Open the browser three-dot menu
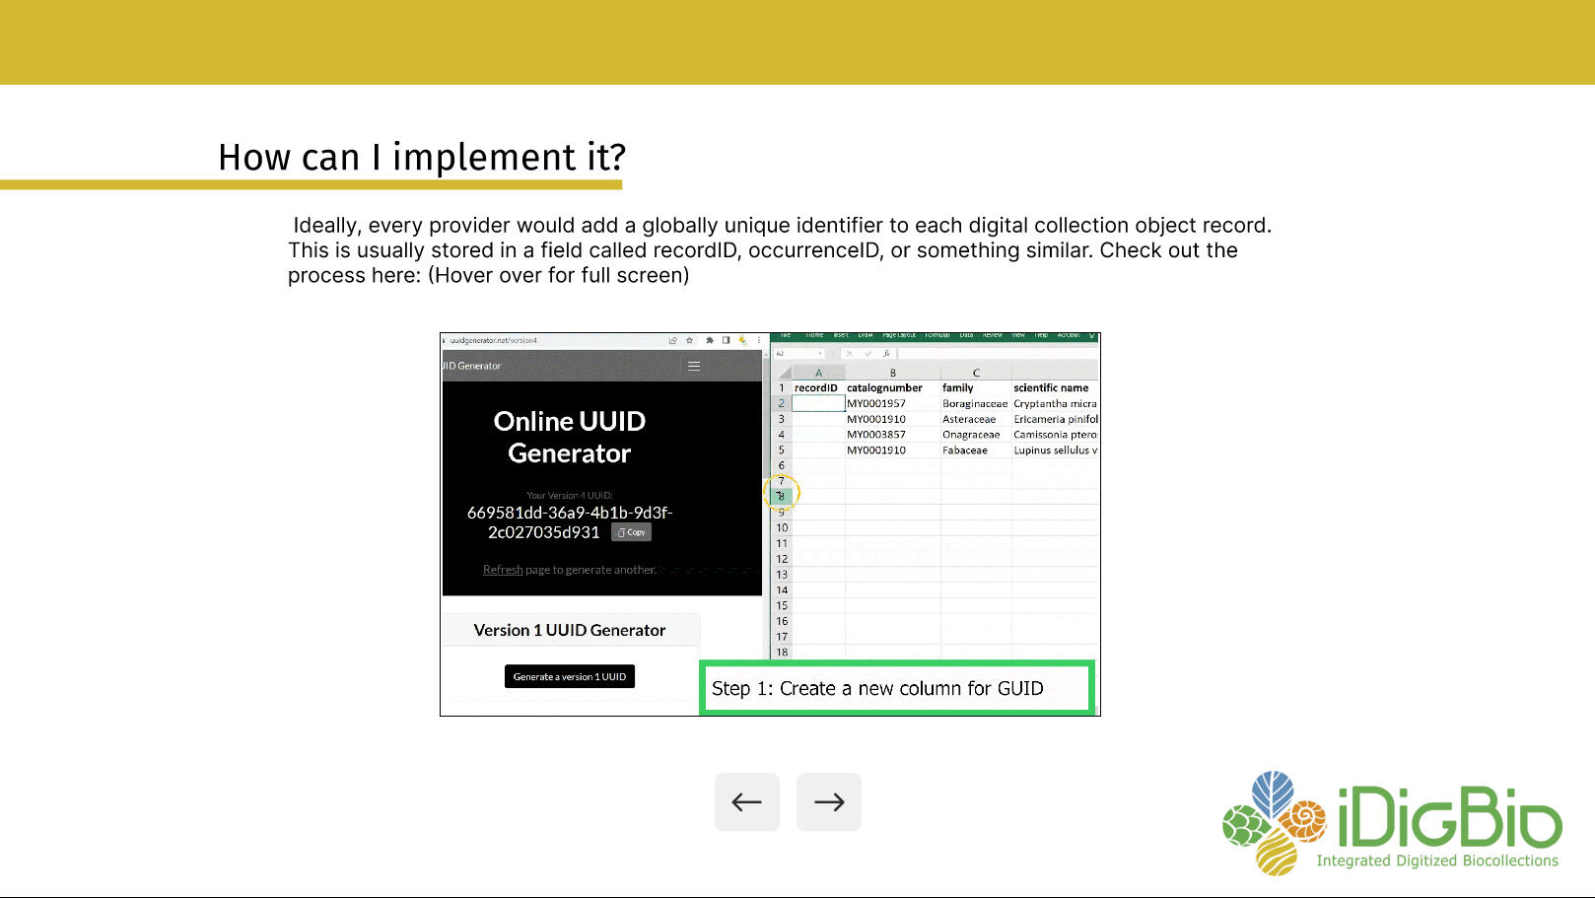1595x898 pixels. tap(758, 341)
